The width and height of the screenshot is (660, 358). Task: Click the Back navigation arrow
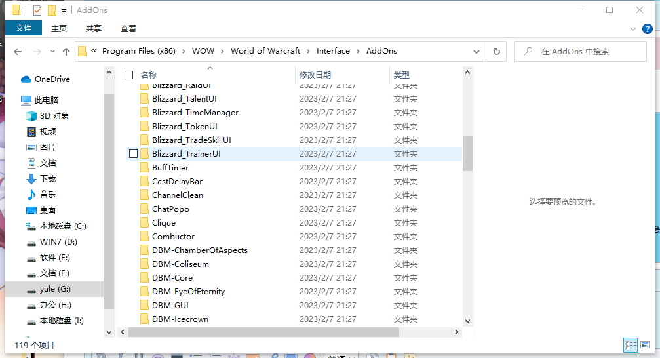coord(18,52)
